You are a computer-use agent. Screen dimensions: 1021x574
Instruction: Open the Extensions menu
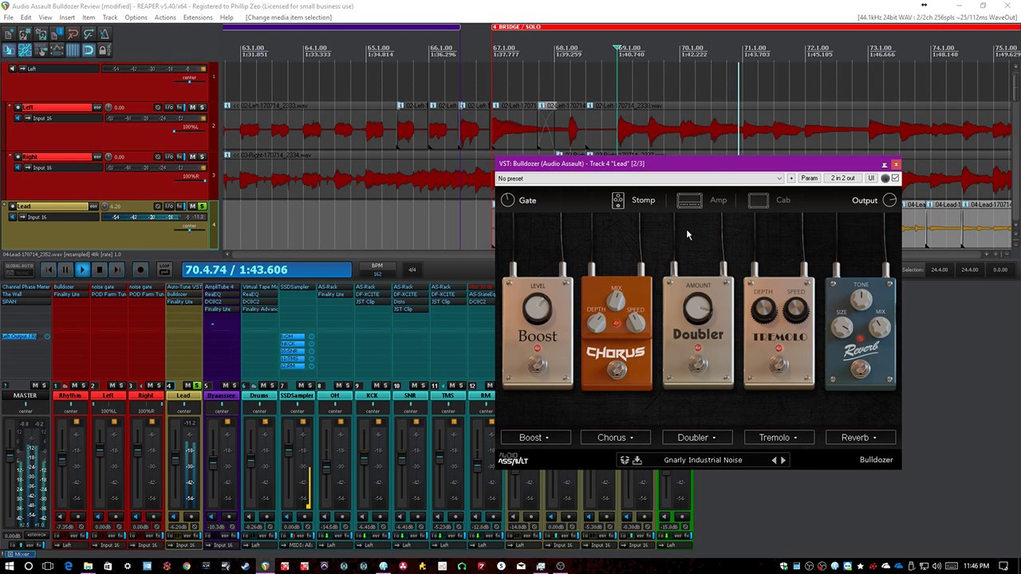[x=198, y=18]
